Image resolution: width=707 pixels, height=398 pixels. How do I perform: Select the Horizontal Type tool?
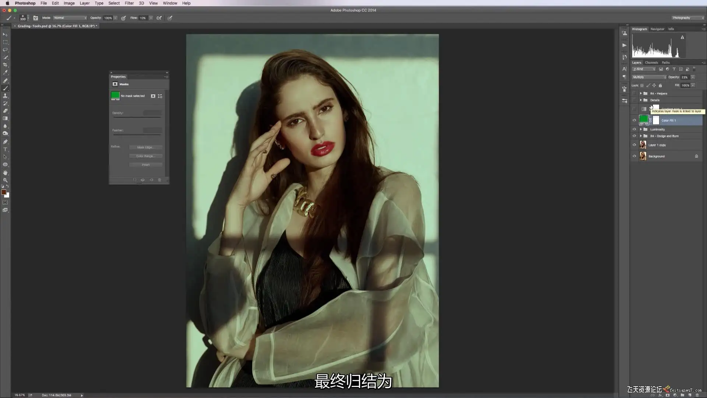(5, 149)
